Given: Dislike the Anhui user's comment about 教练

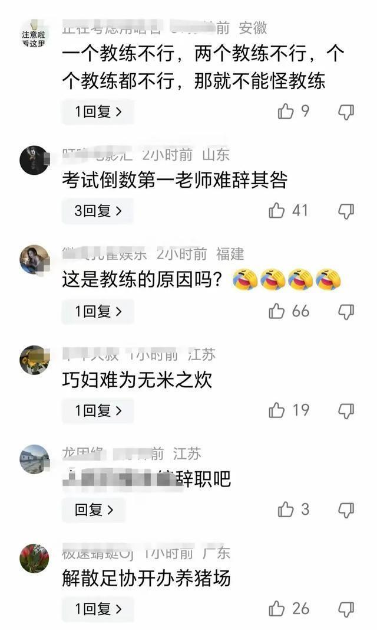Looking at the screenshot, I should [x=346, y=112].
